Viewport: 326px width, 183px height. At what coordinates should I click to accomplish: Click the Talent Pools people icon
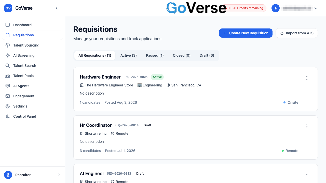8,76
